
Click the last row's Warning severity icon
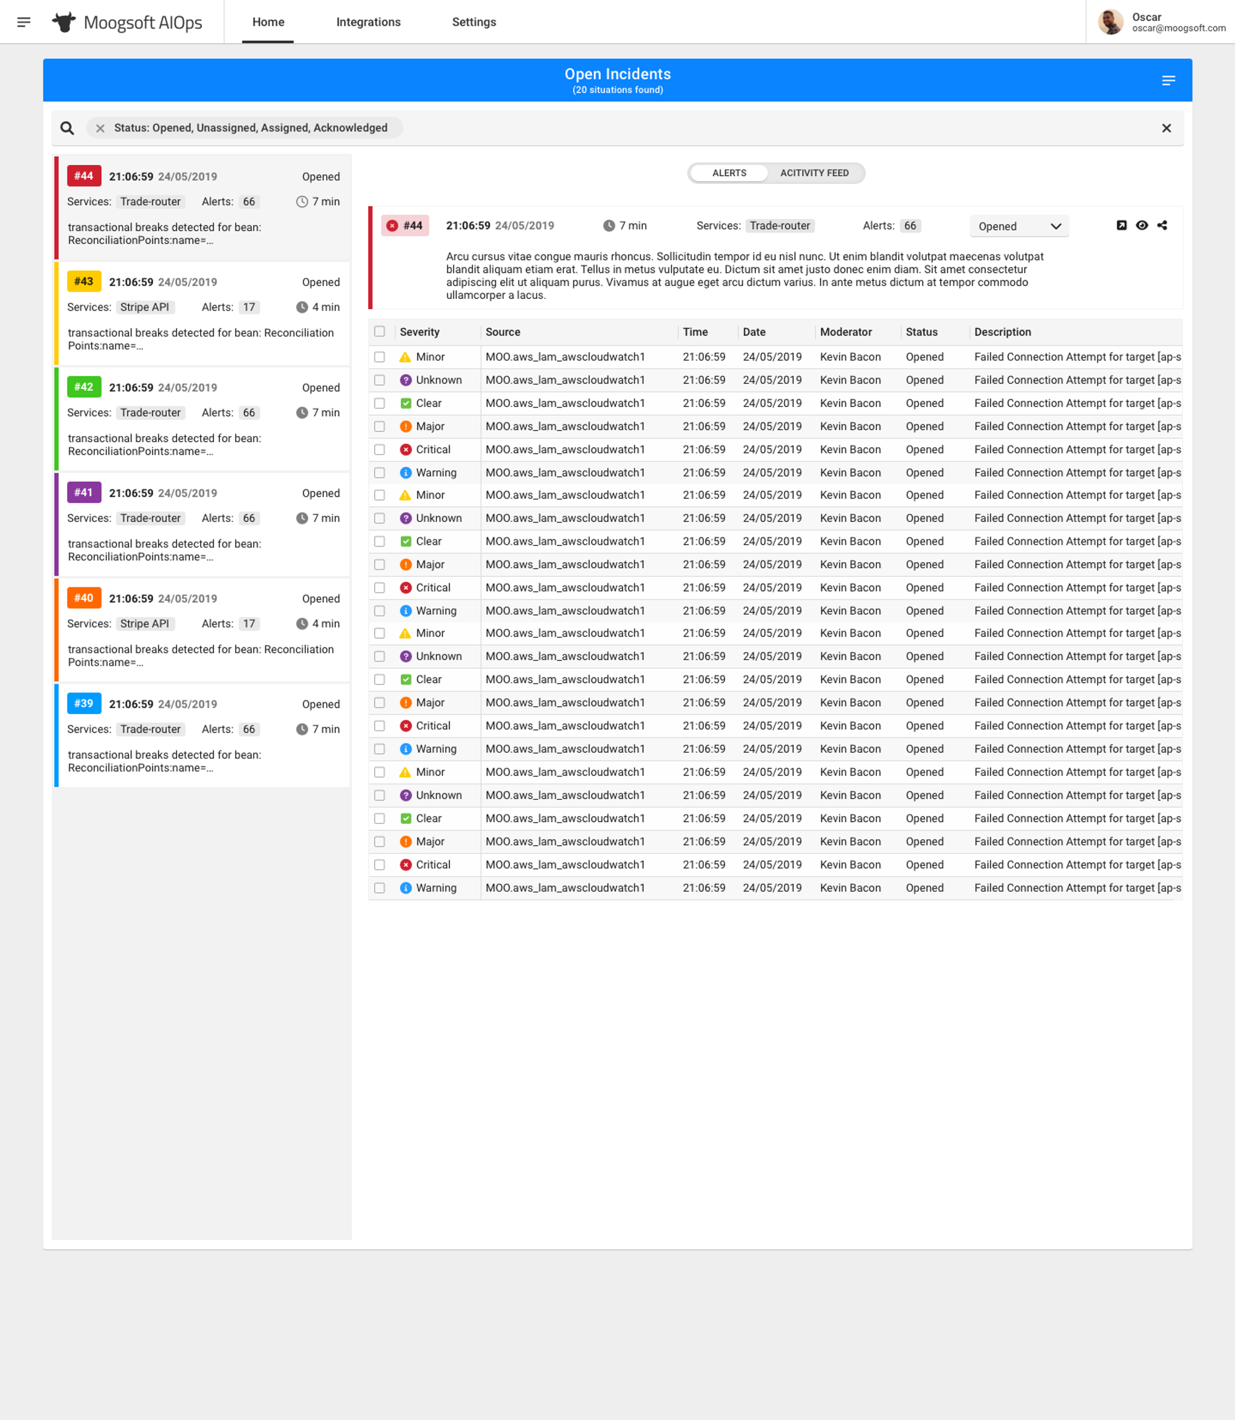coord(406,888)
